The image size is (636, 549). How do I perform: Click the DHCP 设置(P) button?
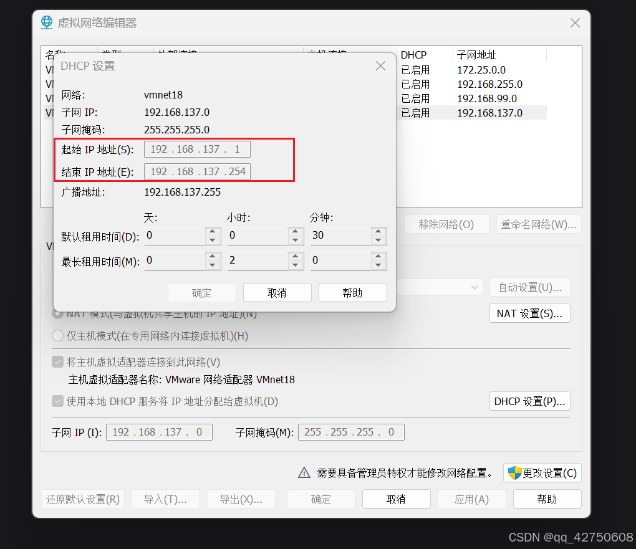(x=529, y=401)
